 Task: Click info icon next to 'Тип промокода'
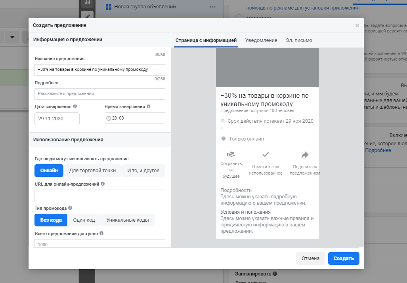[x=70, y=208]
